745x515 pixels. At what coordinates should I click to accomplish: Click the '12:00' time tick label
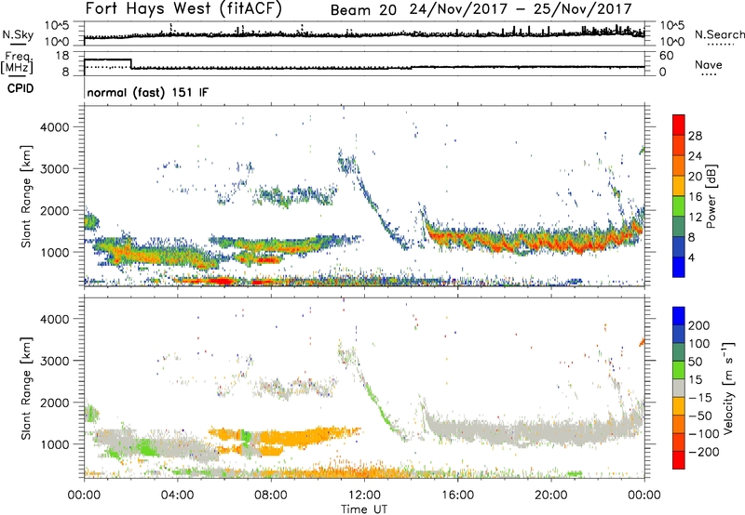pyautogui.click(x=364, y=495)
